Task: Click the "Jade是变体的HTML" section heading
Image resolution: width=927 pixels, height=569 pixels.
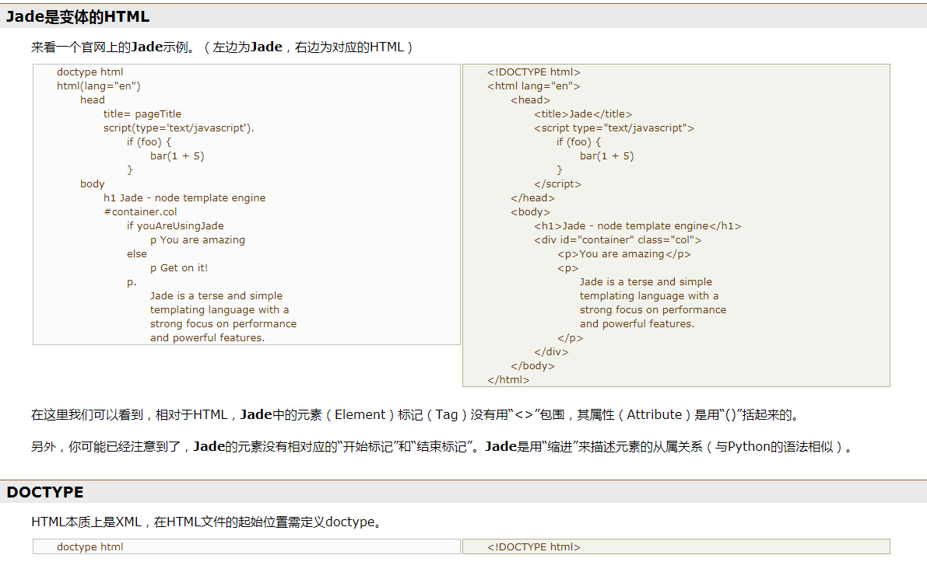Action: (78, 16)
